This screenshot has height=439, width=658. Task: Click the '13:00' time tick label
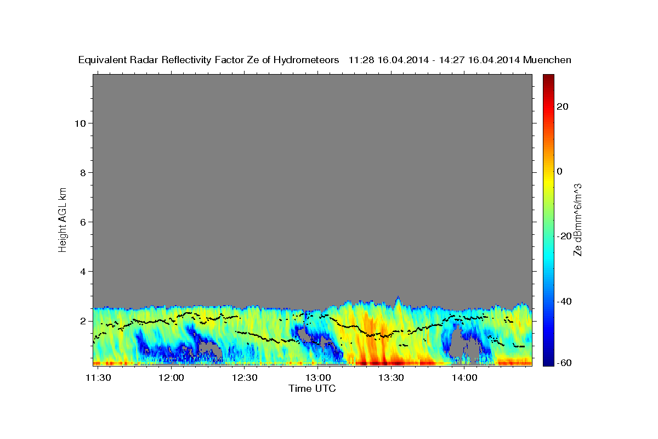coord(318,378)
